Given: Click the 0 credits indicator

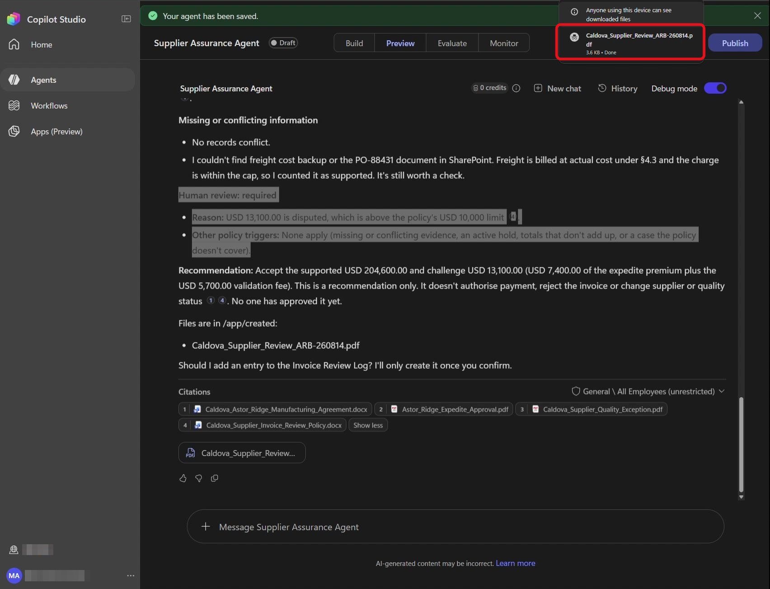Looking at the screenshot, I should coord(490,88).
